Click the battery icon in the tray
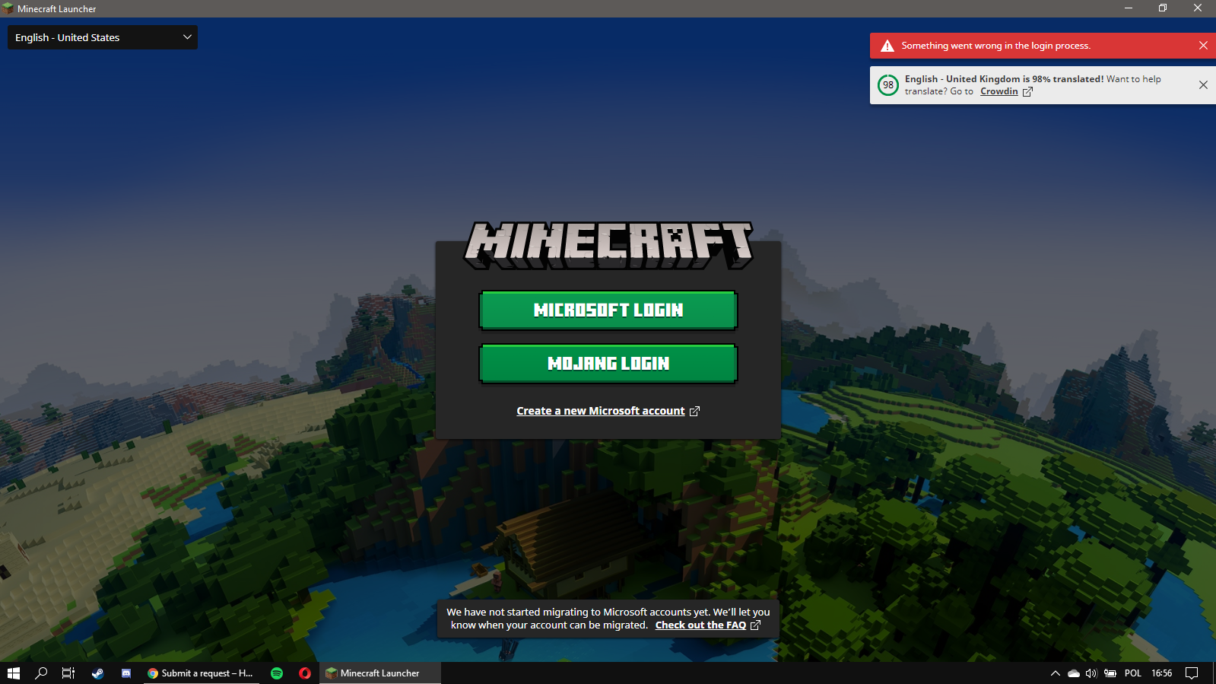 [x=1110, y=673]
